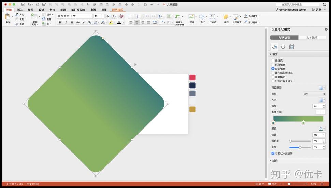Switch to Text Options (文本选项) tab
The width and height of the screenshot is (331, 188).
312,38
